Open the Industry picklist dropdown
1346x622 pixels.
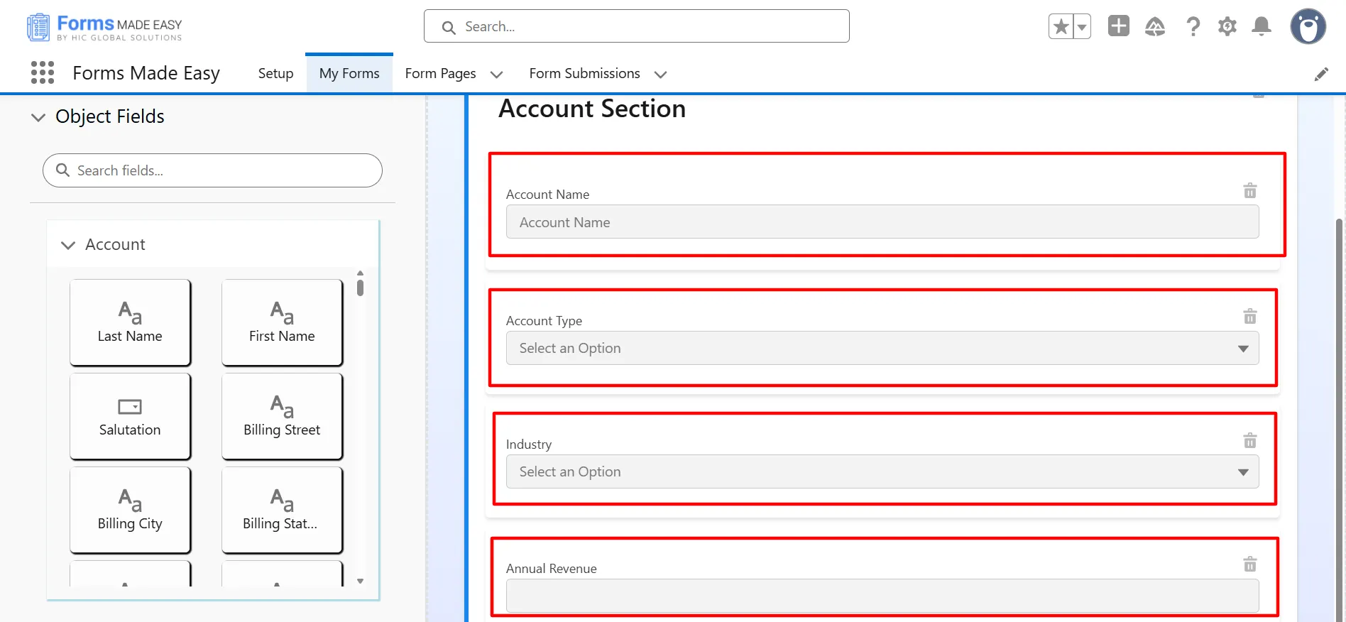882,471
